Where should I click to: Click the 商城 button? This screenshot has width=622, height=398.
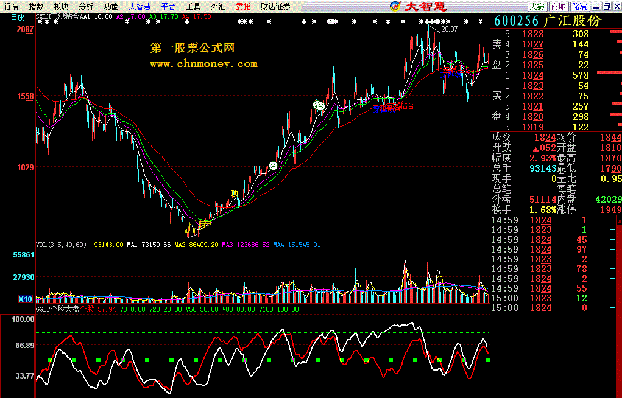coord(559,6)
